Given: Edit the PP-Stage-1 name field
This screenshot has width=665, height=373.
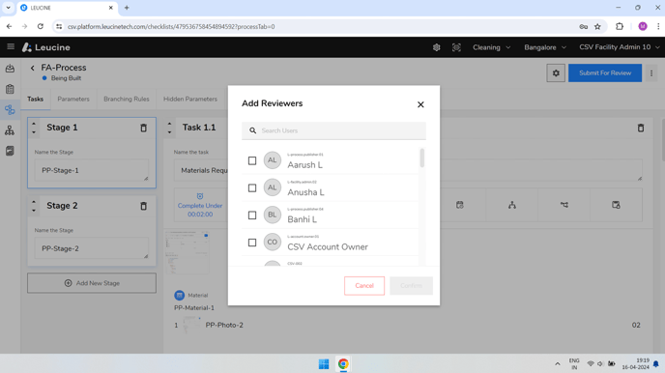Looking at the screenshot, I should point(92,170).
